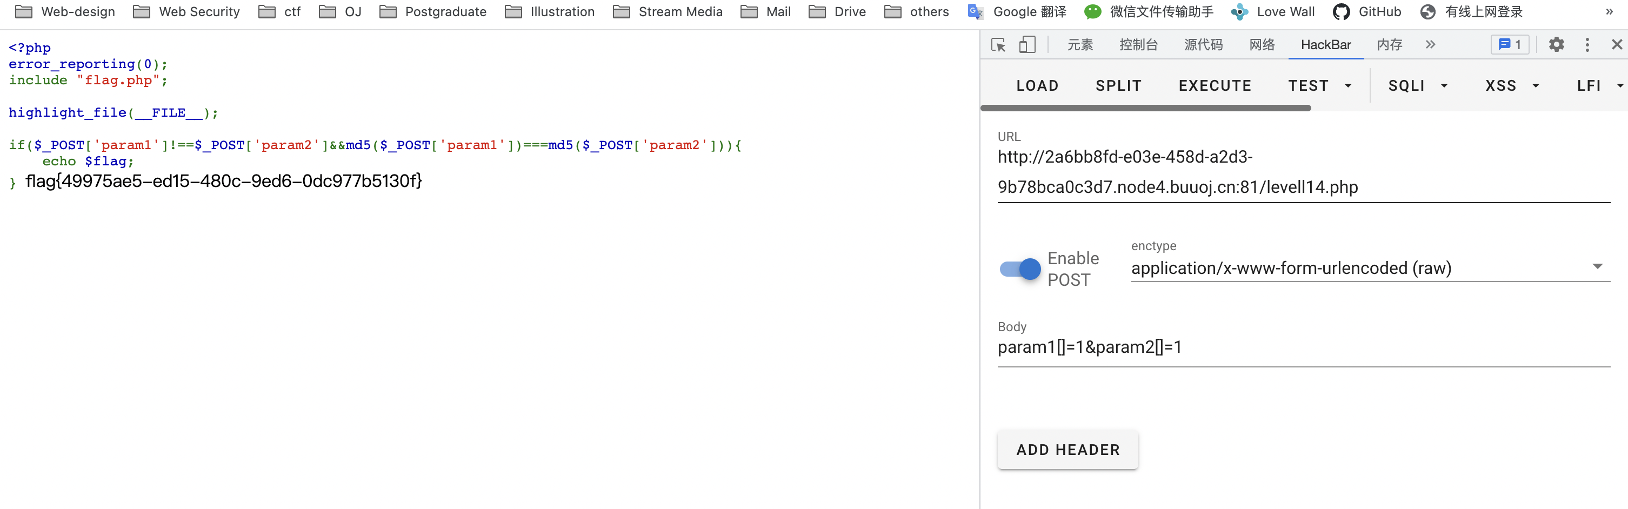Activate the DevTools element inspector icon

998,45
